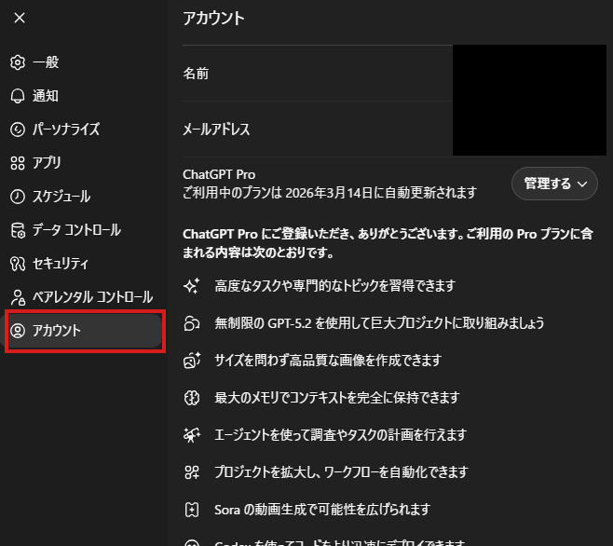Close the settings dialog with X icon

[x=20, y=18]
